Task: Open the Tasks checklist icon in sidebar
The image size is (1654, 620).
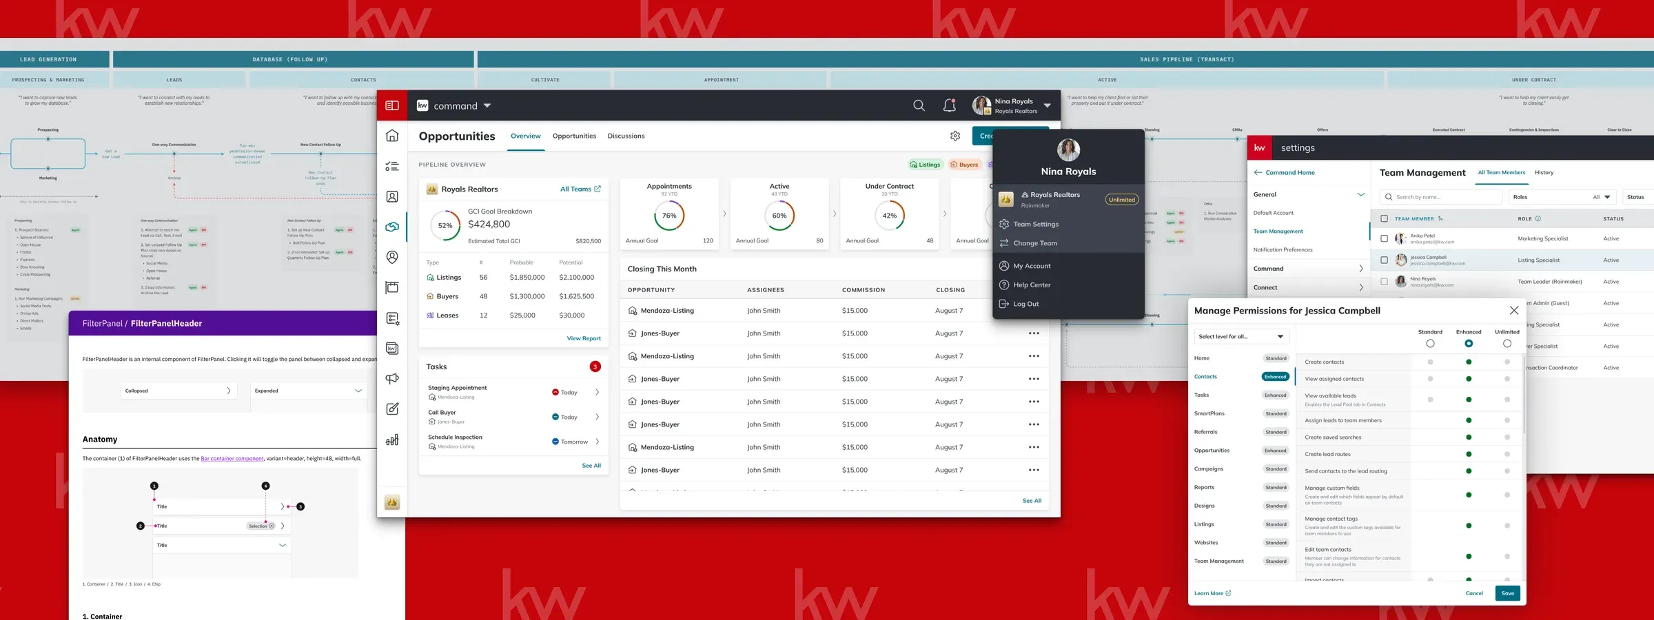Action: 392,166
